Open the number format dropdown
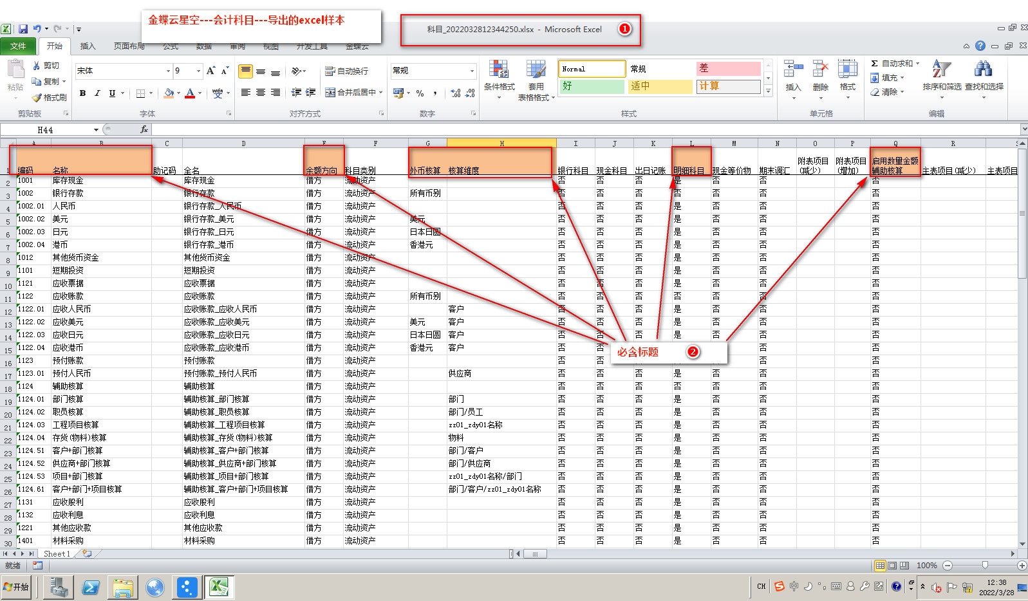 (472, 71)
